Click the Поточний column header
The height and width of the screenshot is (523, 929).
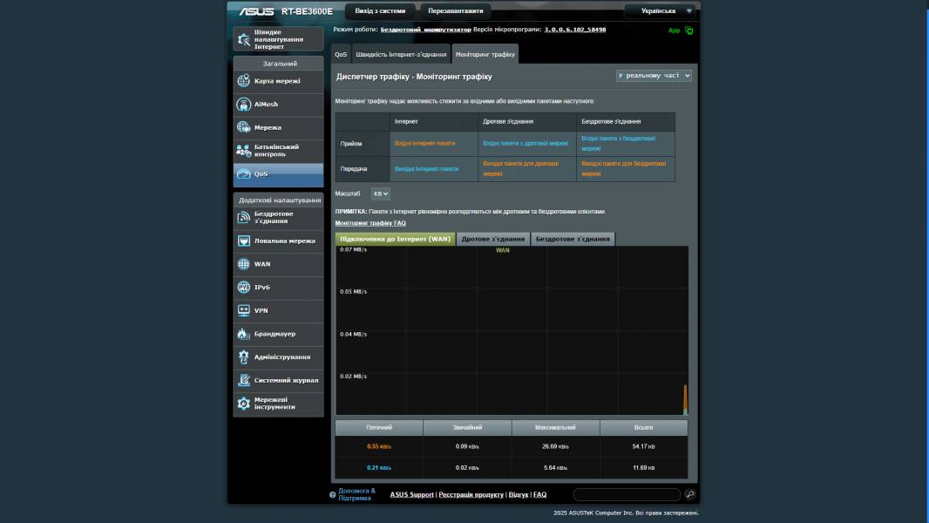pyautogui.click(x=379, y=428)
